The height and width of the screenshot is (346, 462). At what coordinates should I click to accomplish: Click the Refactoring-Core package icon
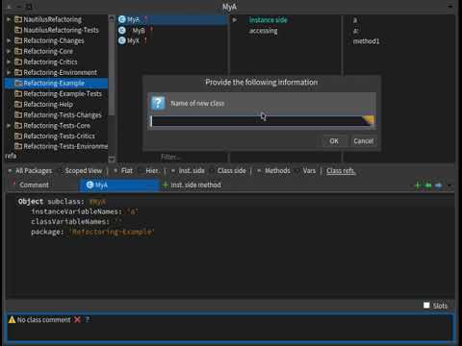pos(18,51)
